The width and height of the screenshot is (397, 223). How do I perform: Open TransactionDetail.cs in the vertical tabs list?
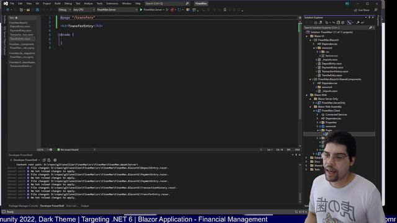coord(21,66)
